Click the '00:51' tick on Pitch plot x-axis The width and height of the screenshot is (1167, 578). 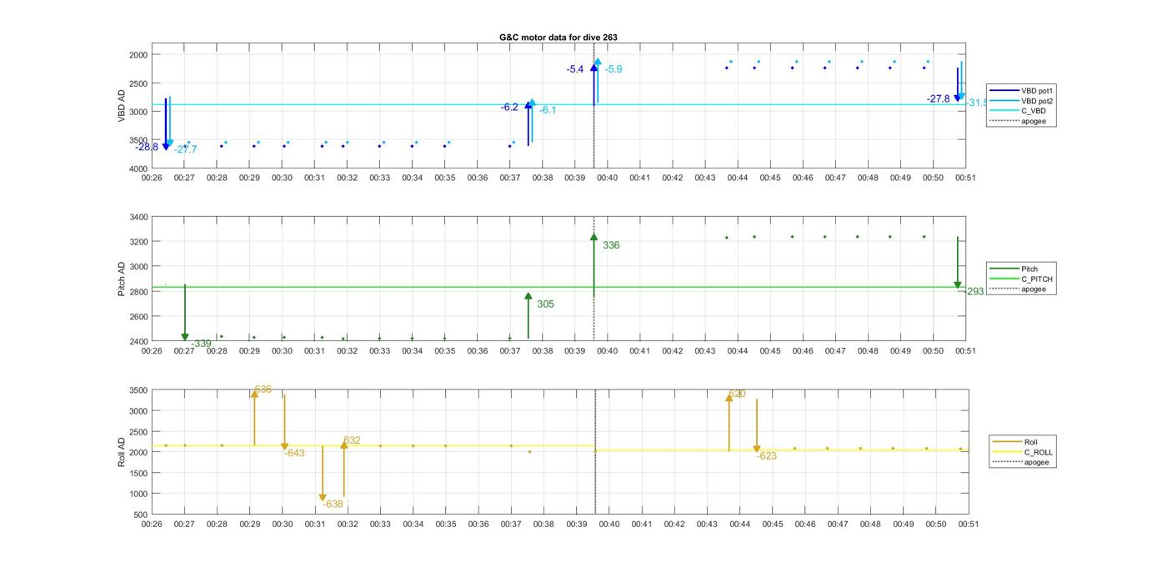point(965,352)
